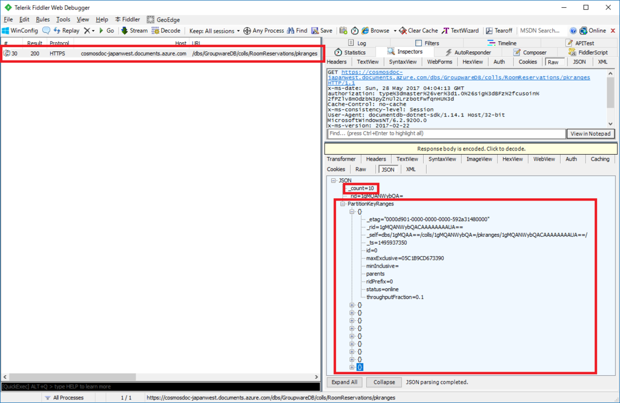Click the Find request text field

point(446,134)
